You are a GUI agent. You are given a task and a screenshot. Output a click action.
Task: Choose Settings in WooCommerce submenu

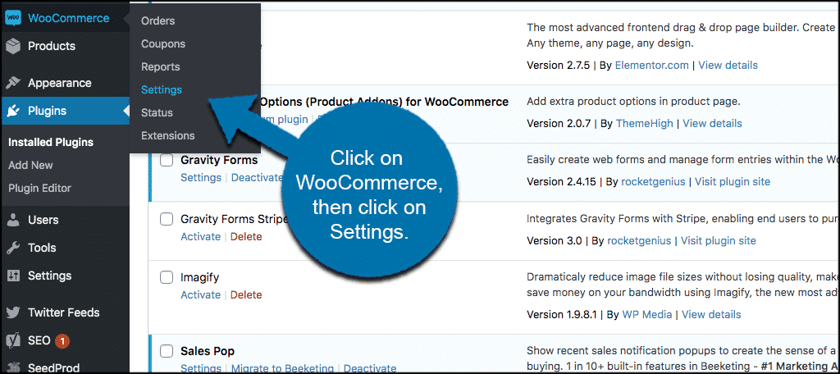click(162, 90)
